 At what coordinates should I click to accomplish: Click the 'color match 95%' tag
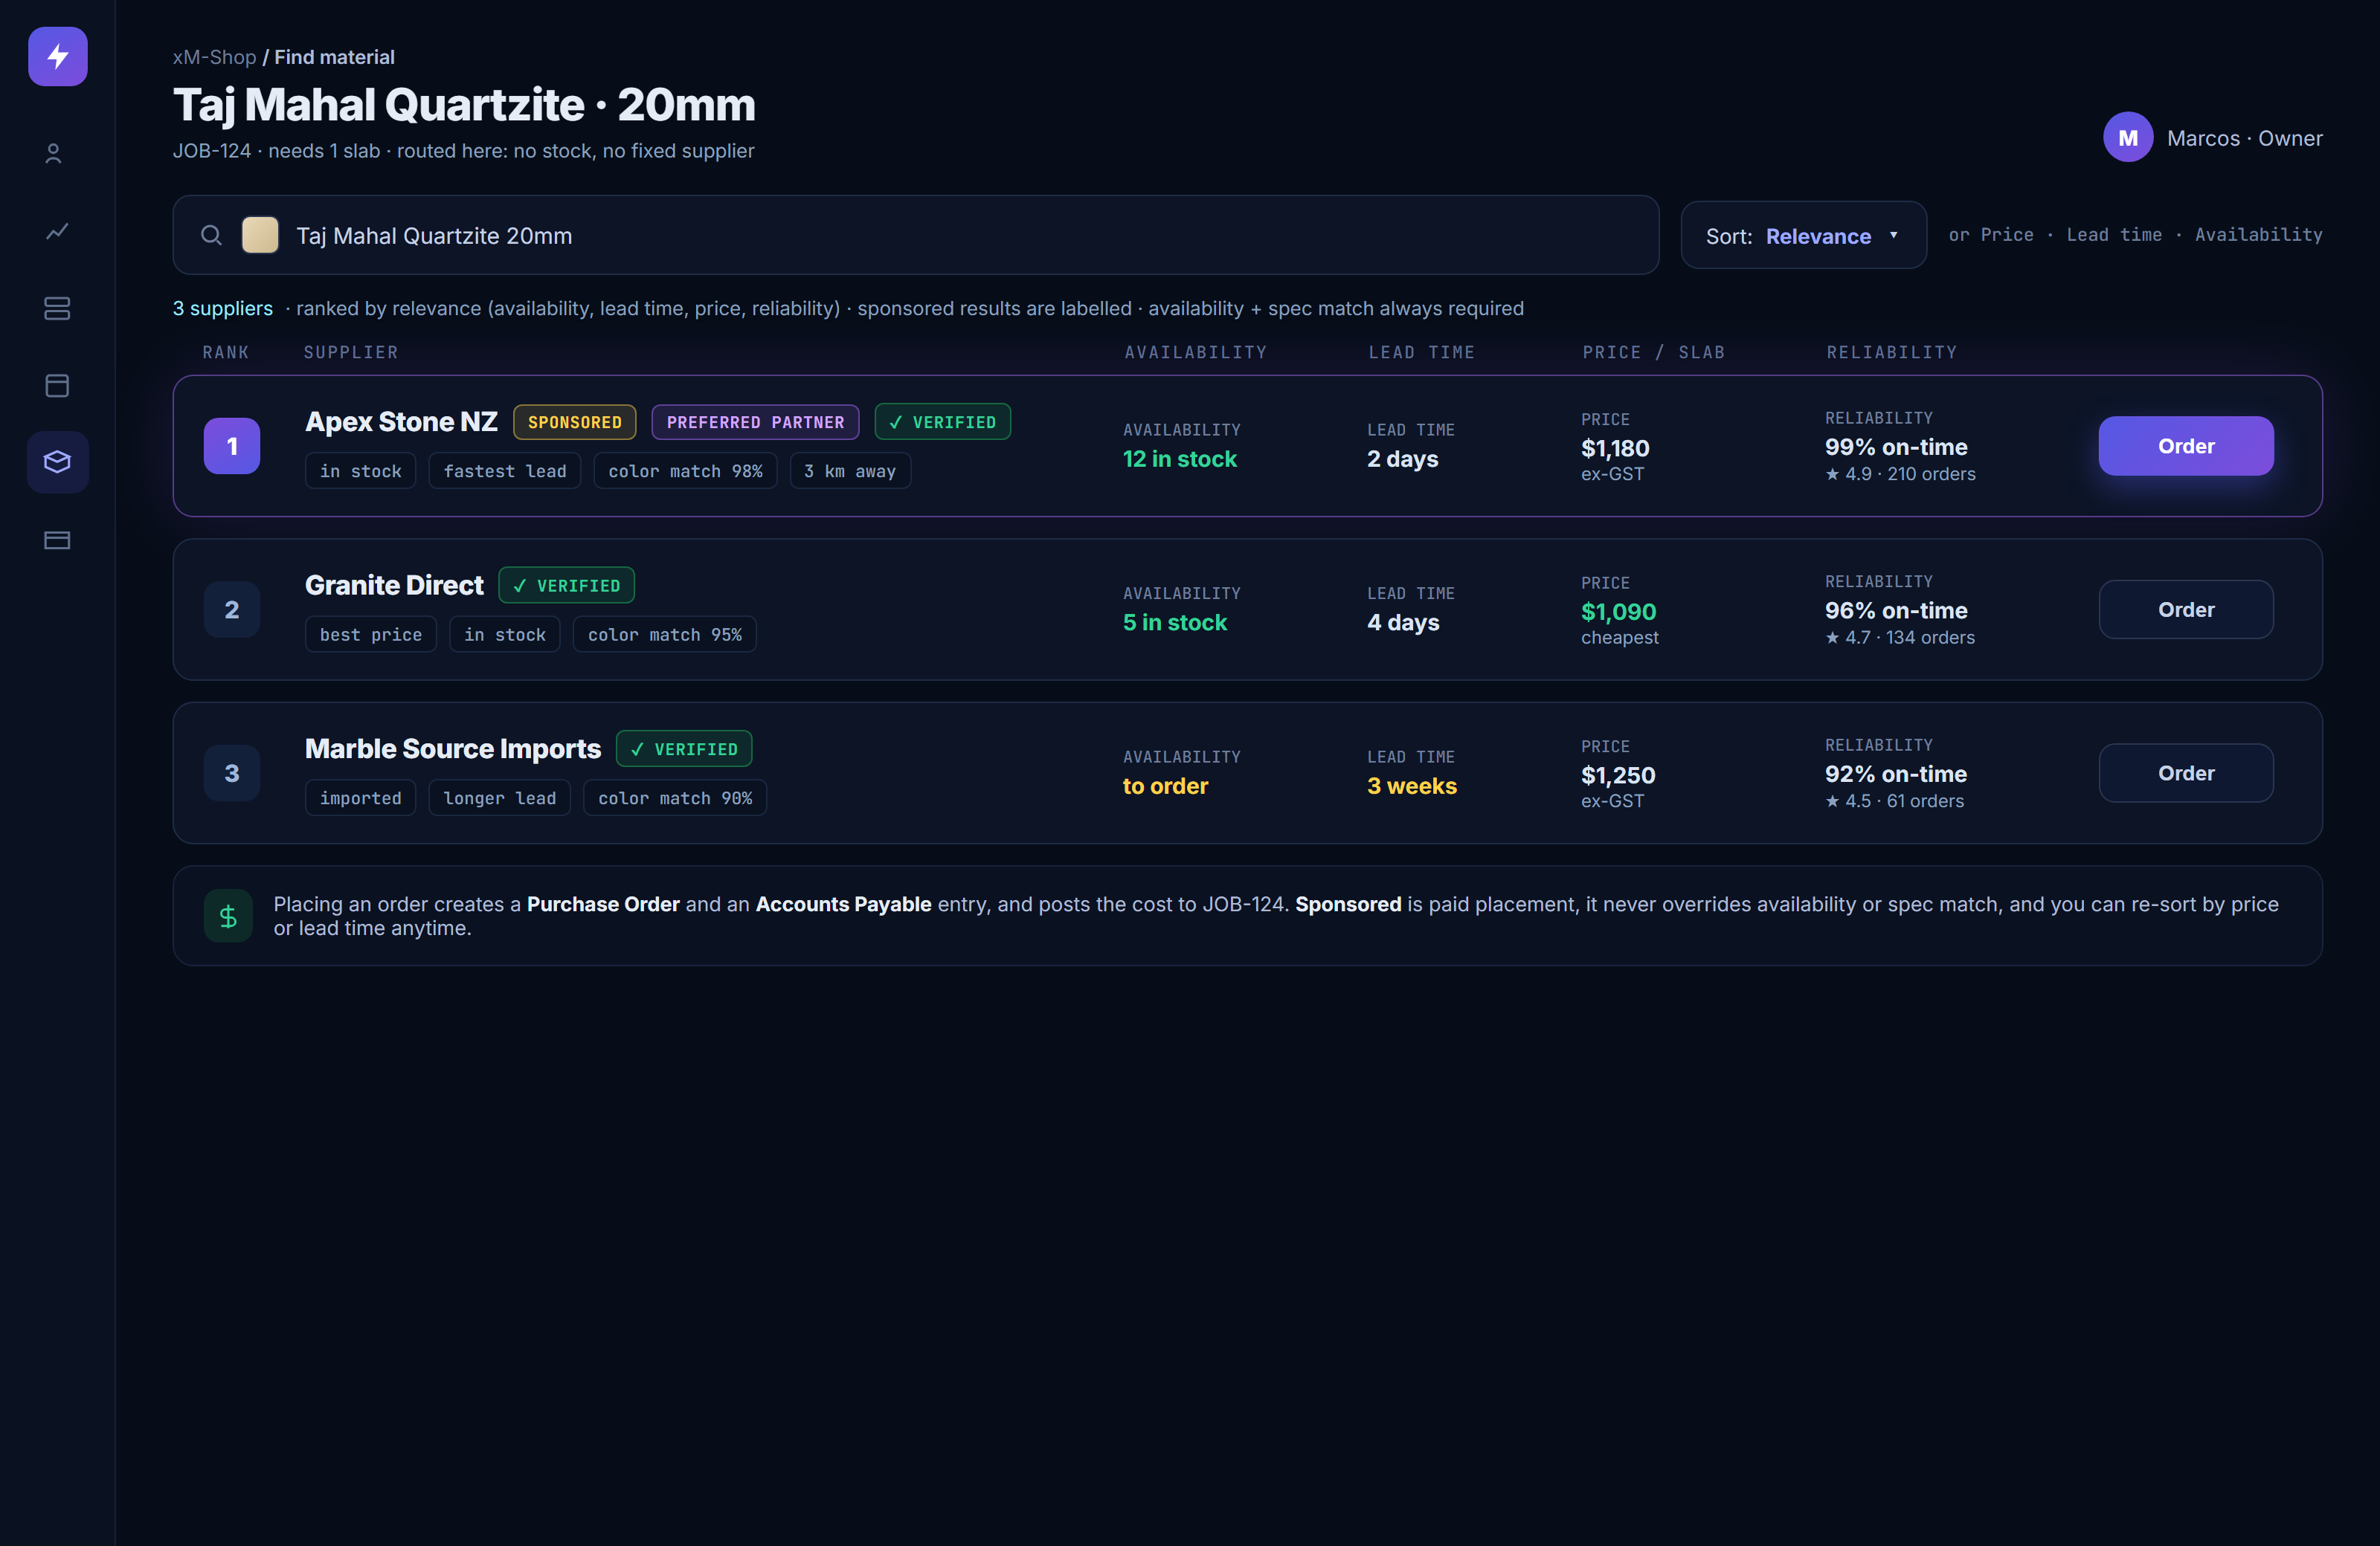[665, 635]
